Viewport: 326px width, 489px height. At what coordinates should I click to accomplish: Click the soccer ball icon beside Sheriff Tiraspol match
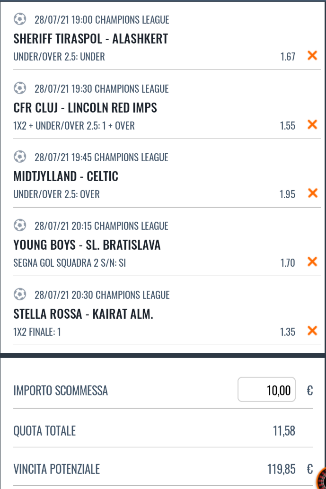click(20, 19)
